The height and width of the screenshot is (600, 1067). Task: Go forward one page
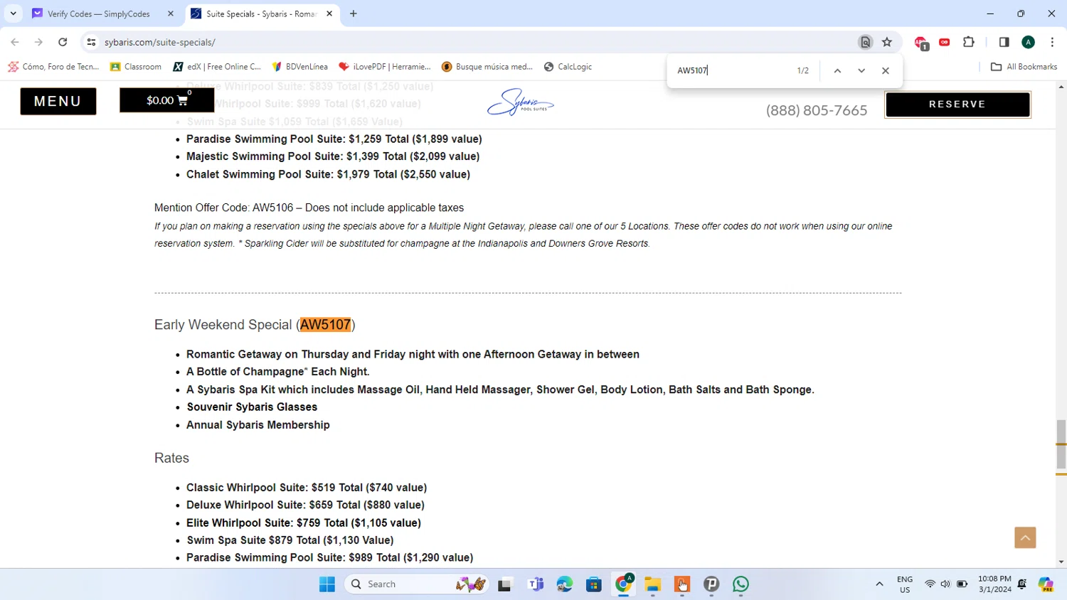click(38, 42)
